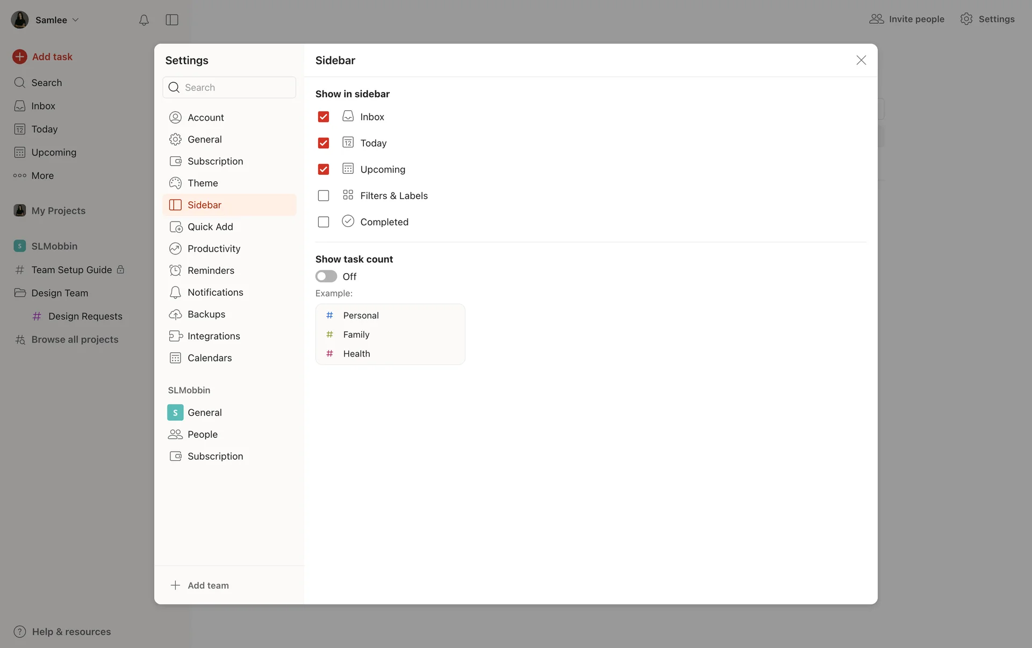Image resolution: width=1032 pixels, height=648 pixels.
Task: Click the red Add task plus icon
Action: click(x=20, y=56)
